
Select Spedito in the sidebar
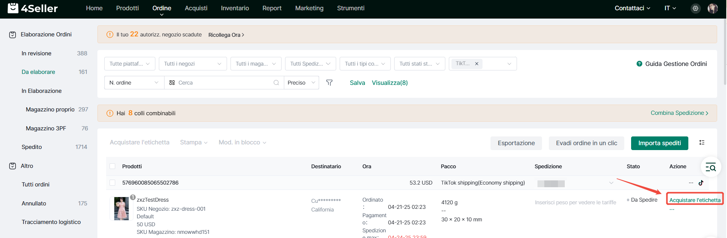point(32,147)
